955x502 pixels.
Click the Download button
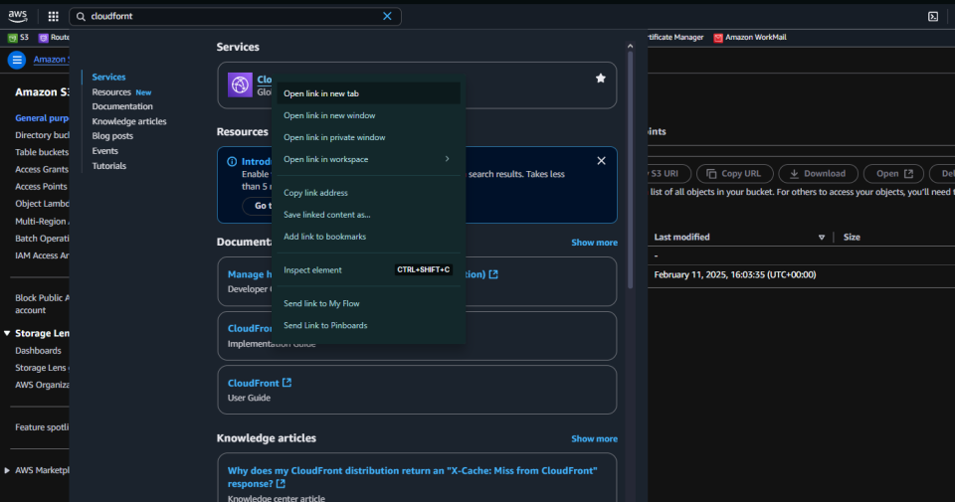[818, 173]
